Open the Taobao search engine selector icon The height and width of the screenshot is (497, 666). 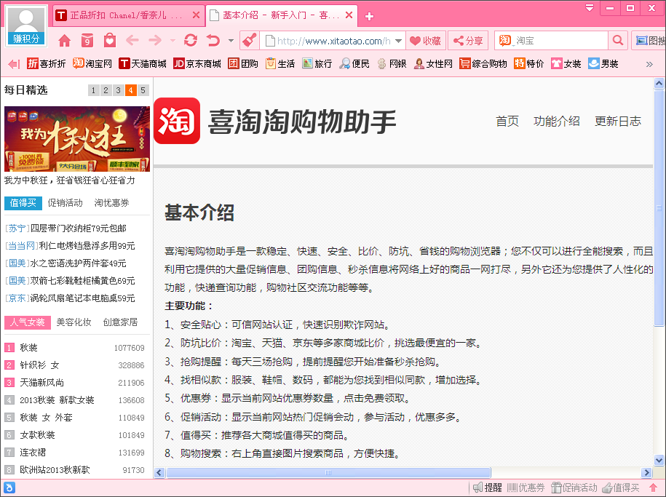point(505,41)
